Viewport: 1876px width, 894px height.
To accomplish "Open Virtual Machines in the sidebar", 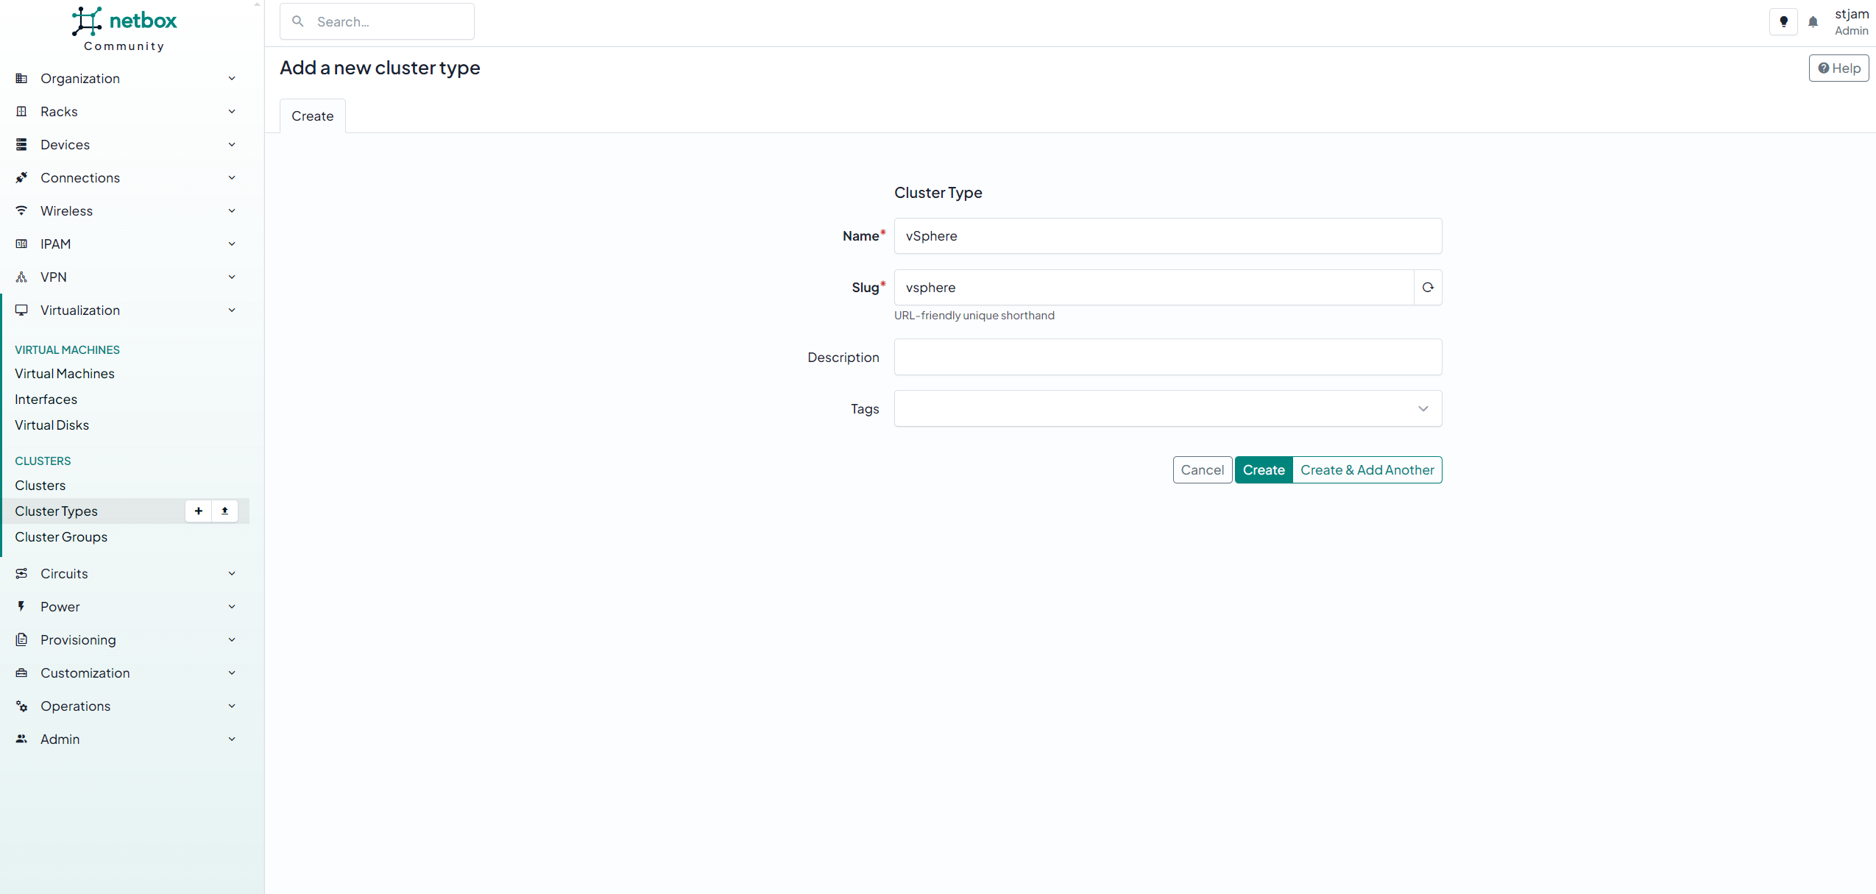I will (65, 374).
